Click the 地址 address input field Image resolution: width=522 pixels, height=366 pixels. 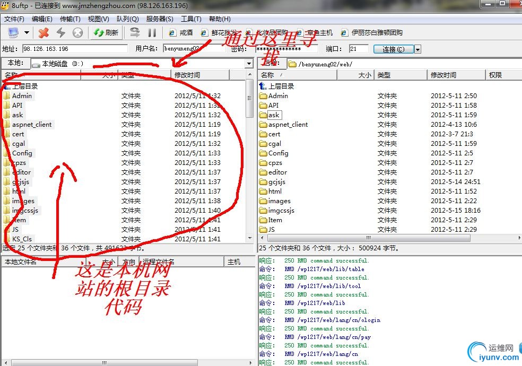pos(75,49)
